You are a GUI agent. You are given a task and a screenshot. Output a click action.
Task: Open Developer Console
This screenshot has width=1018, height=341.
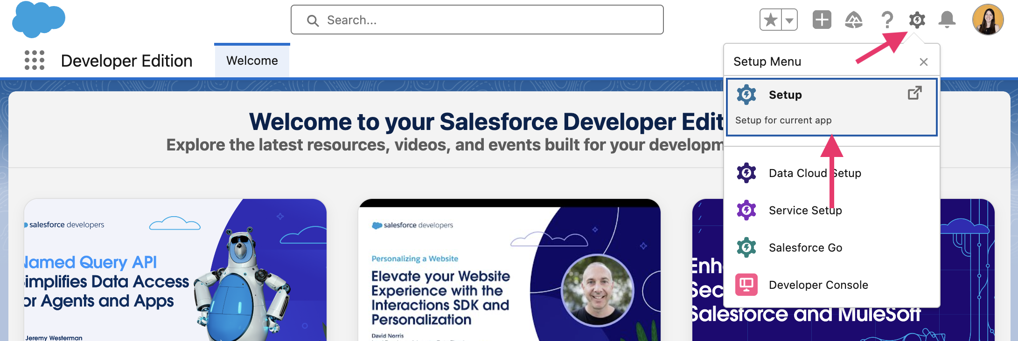pyautogui.click(x=832, y=285)
